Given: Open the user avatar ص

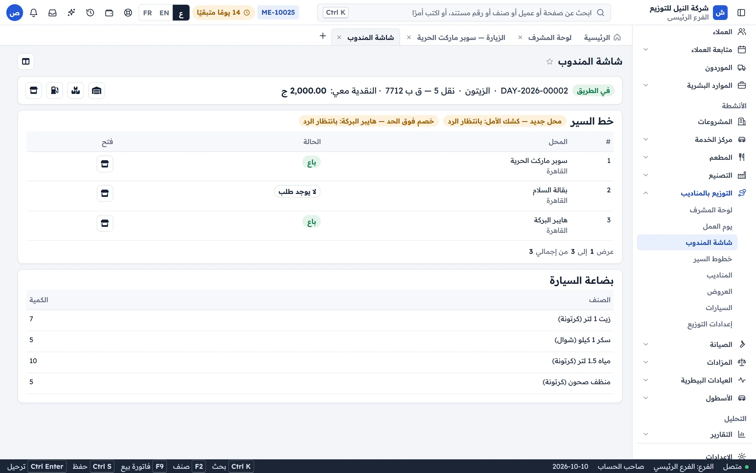Looking at the screenshot, I should pyautogui.click(x=15, y=13).
